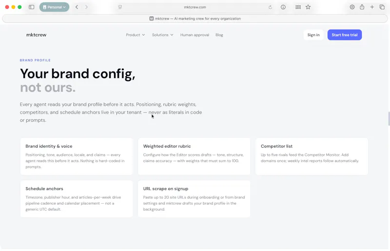Toggle the Safari sidebar icon

pos(31,7)
